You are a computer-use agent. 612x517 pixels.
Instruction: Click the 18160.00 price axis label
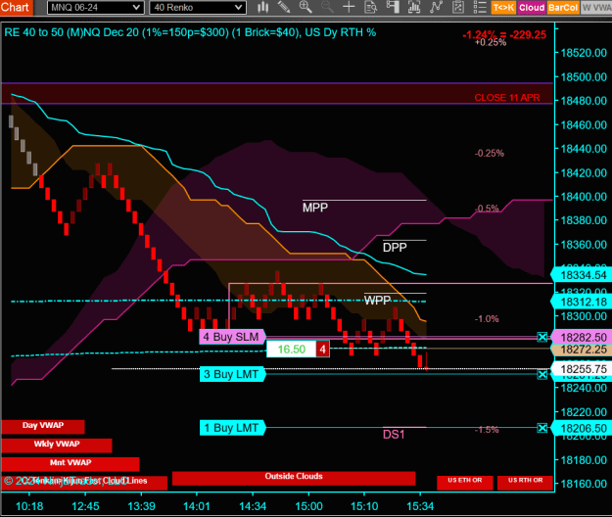pyautogui.click(x=584, y=484)
